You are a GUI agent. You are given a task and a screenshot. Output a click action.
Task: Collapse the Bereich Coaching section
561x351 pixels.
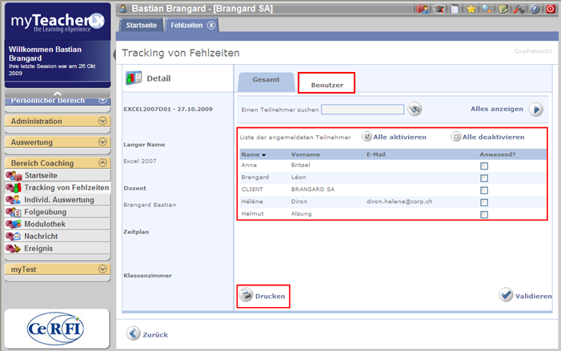click(102, 162)
